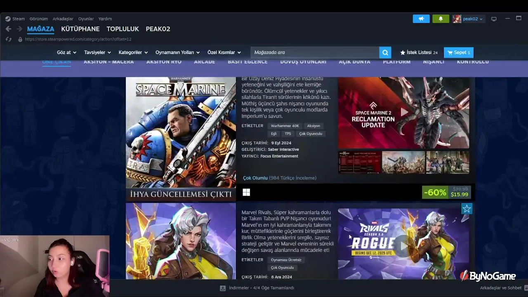The height and width of the screenshot is (297, 528).
Task: Click the store URL address bar
Action: click(x=78, y=39)
